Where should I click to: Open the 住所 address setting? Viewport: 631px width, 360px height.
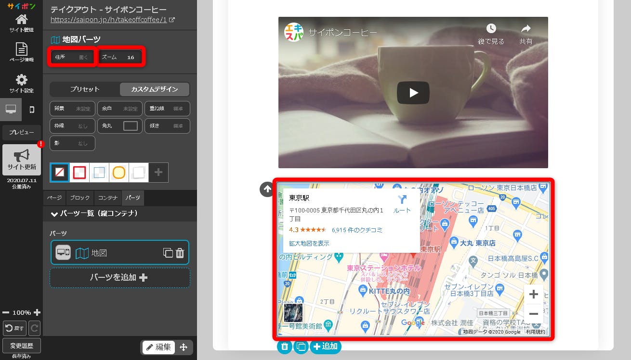tap(72, 57)
